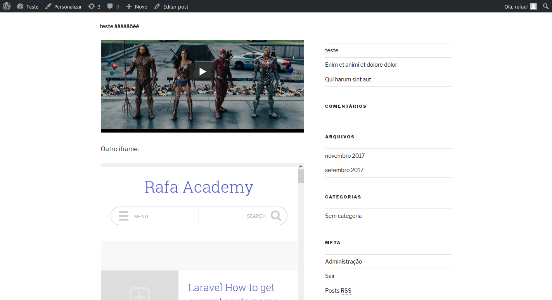
Task: Click the Personalizar brush icon
Action: tap(48, 6)
